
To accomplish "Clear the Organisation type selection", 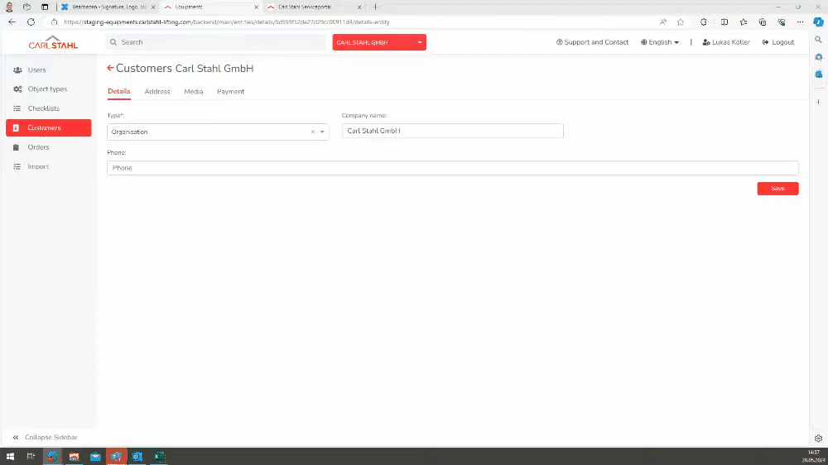I will click(x=313, y=132).
